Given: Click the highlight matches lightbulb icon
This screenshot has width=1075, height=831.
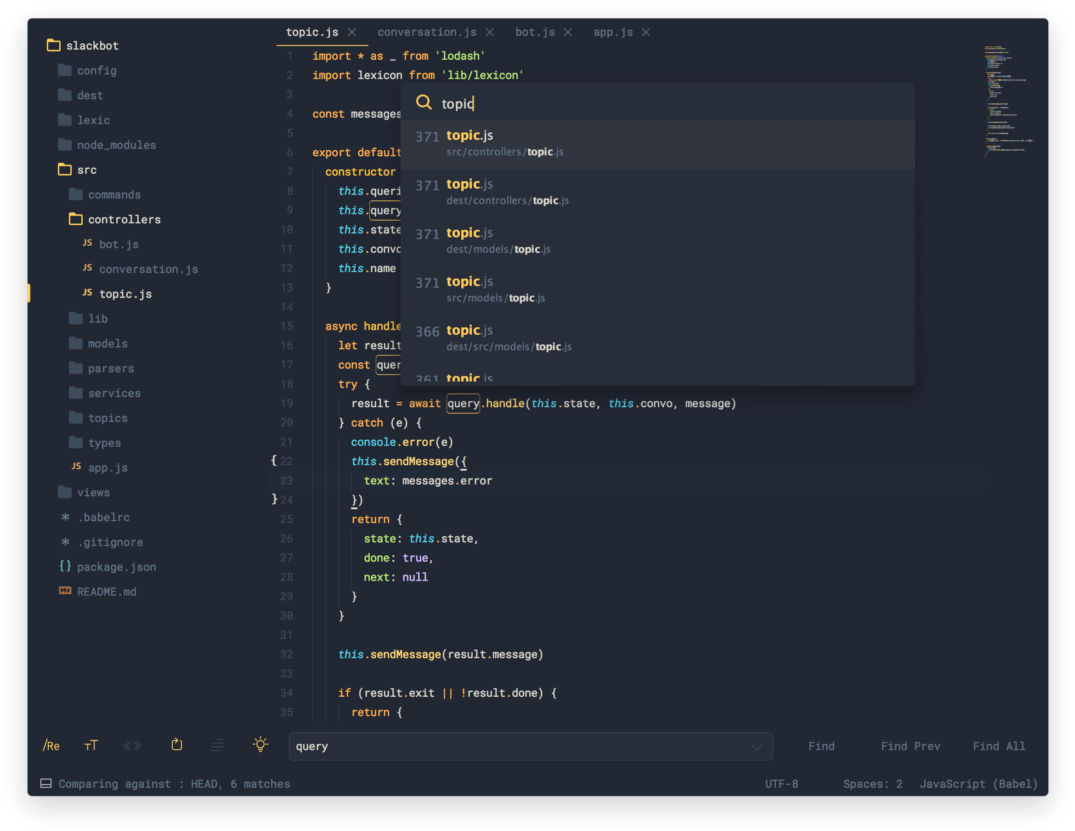Looking at the screenshot, I should point(260,745).
